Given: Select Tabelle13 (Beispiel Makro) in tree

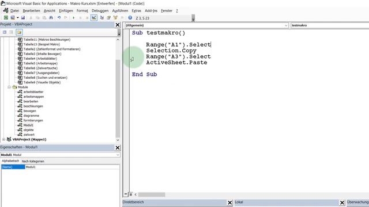Looking at the screenshot, I should click(x=42, y=44).
